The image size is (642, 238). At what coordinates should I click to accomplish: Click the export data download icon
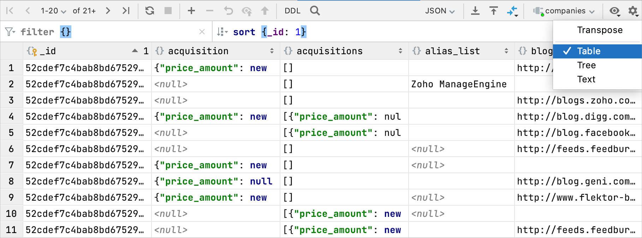coord(475,11)
